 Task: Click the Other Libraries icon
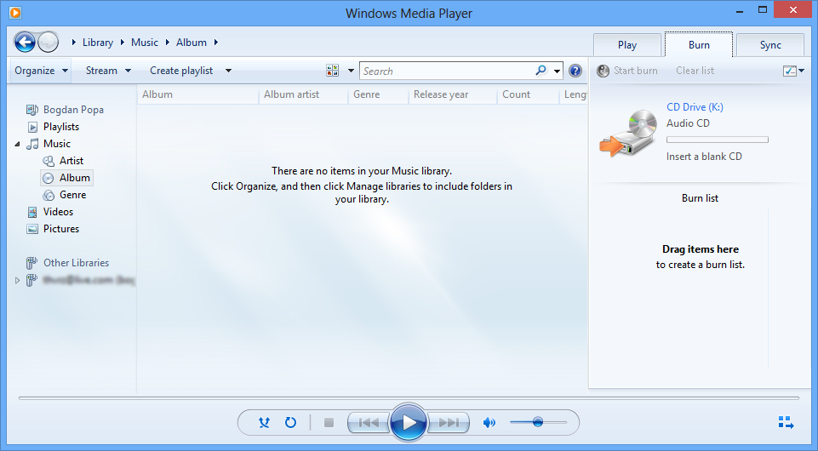coord(31,263)
